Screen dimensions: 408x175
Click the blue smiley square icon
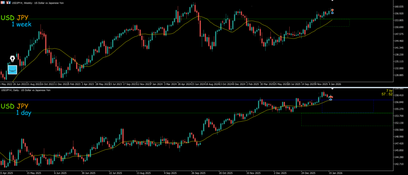tap(13, 70)
